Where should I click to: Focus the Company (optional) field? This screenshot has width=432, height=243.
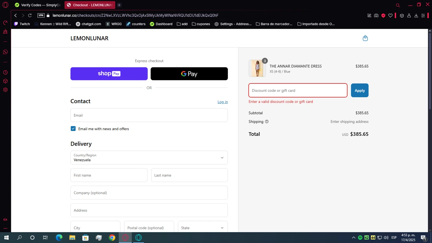[x=149, y=193]
